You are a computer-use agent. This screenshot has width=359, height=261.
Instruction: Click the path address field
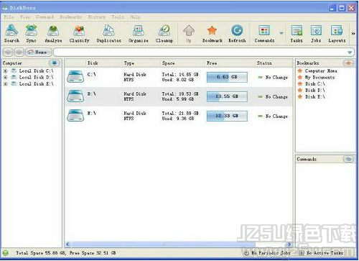[x=200, y=52]
